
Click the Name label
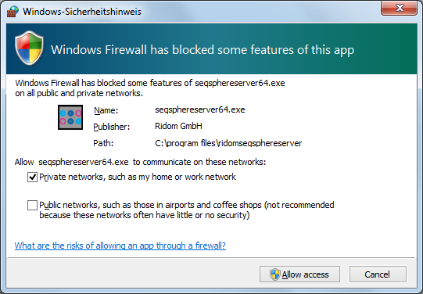click(x=106, y=110)
